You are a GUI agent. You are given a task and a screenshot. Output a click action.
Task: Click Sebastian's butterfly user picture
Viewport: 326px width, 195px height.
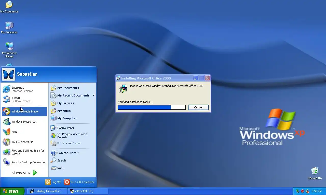coord(8,74)
